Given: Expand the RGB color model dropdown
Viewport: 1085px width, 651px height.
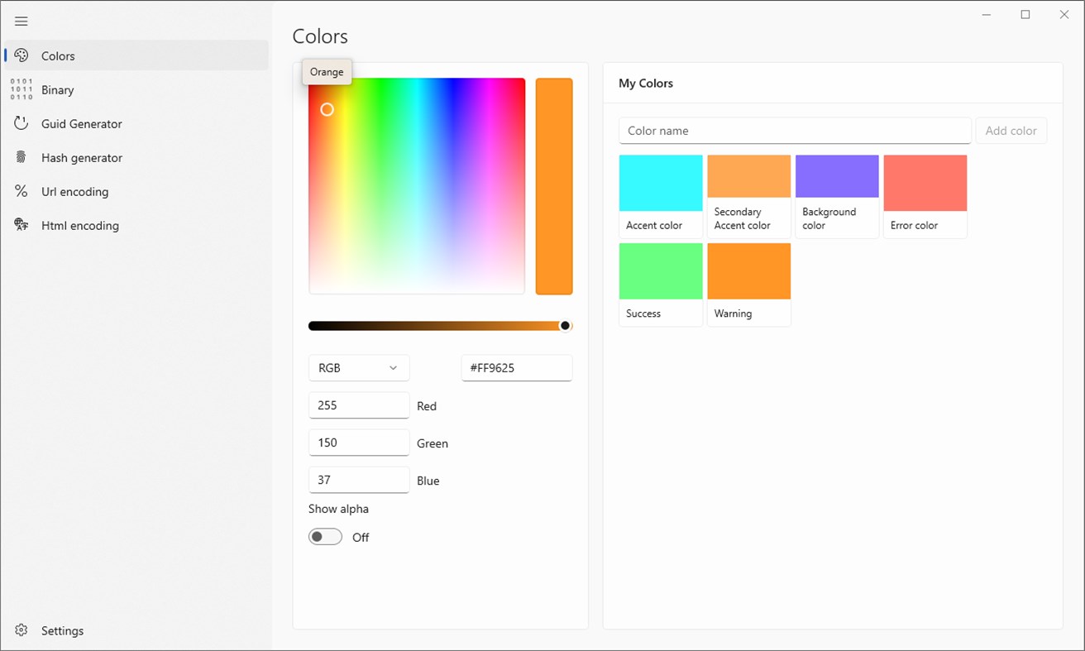Looking at the screenshot, I should [x=358, y=368].
